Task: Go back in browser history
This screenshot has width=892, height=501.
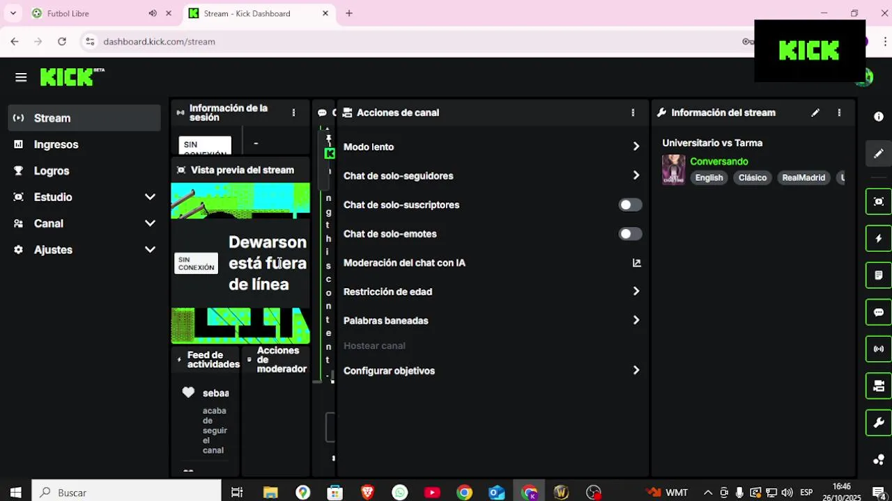Action: click(15, 42)
